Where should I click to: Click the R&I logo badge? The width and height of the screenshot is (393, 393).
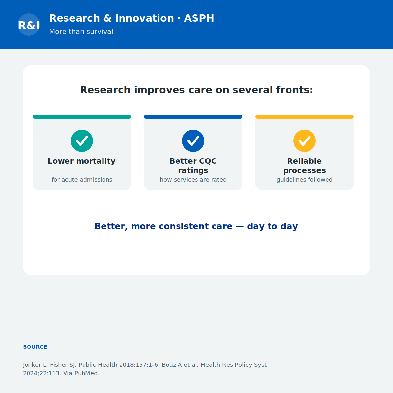[x=29, y=25]
